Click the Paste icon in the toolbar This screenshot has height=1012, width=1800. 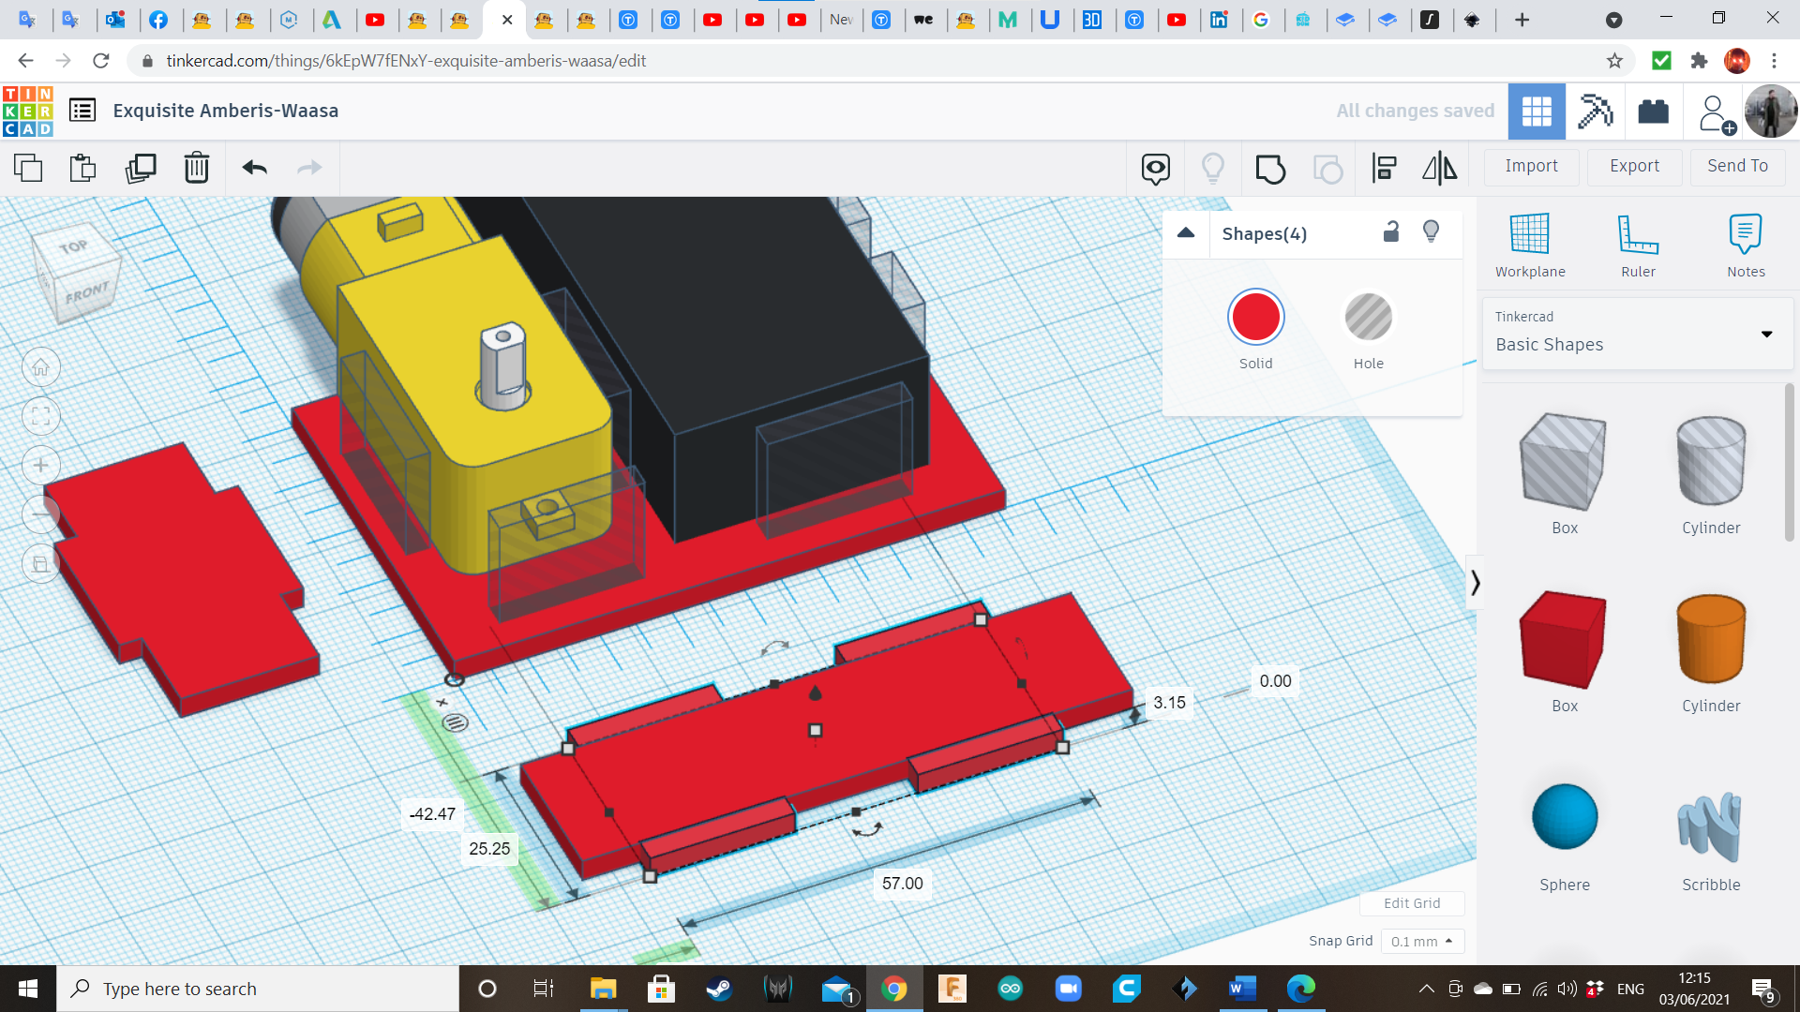point(82,169)
